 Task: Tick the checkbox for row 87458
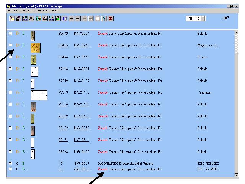pos(10,69)
